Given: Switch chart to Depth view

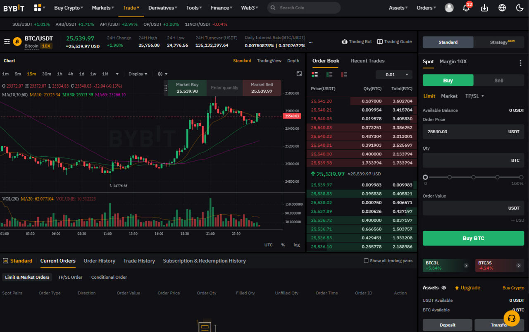Looking at the screenshot, I should coord(293,61).
